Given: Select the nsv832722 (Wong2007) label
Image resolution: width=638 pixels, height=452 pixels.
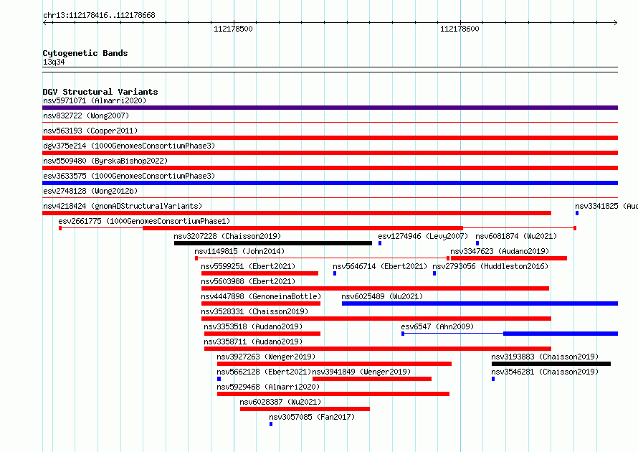Looking at the screenshot, I should tap(86, 116).
